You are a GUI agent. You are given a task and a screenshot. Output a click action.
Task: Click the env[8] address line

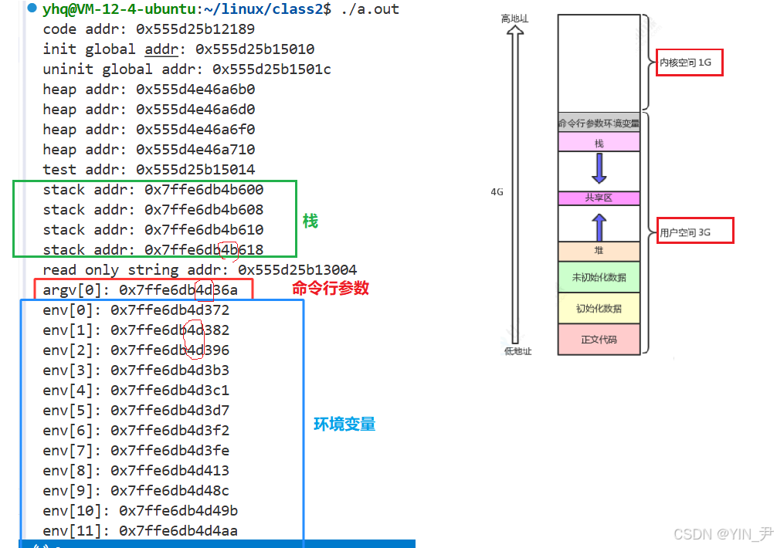(136, 470)
